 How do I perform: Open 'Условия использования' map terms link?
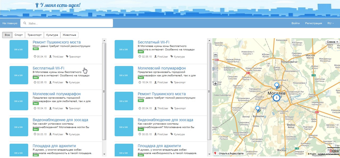tap(329, 154)
